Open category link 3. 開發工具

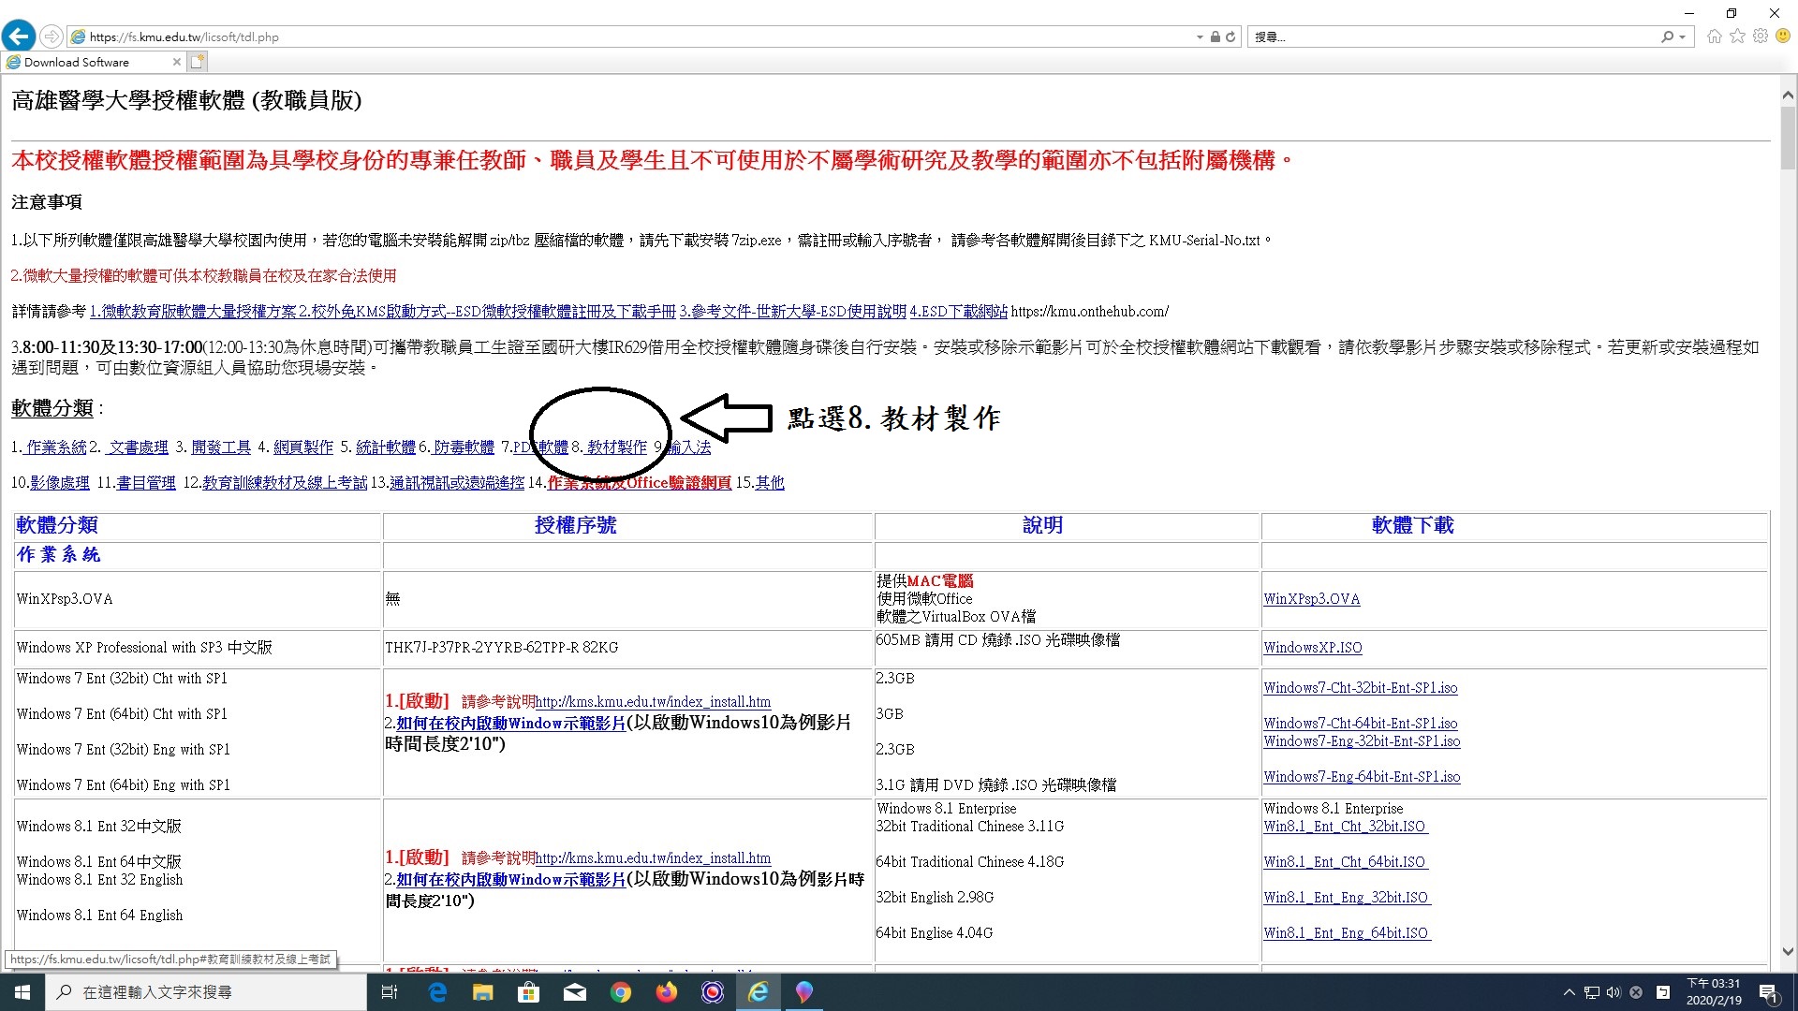[x=221, y=447]
